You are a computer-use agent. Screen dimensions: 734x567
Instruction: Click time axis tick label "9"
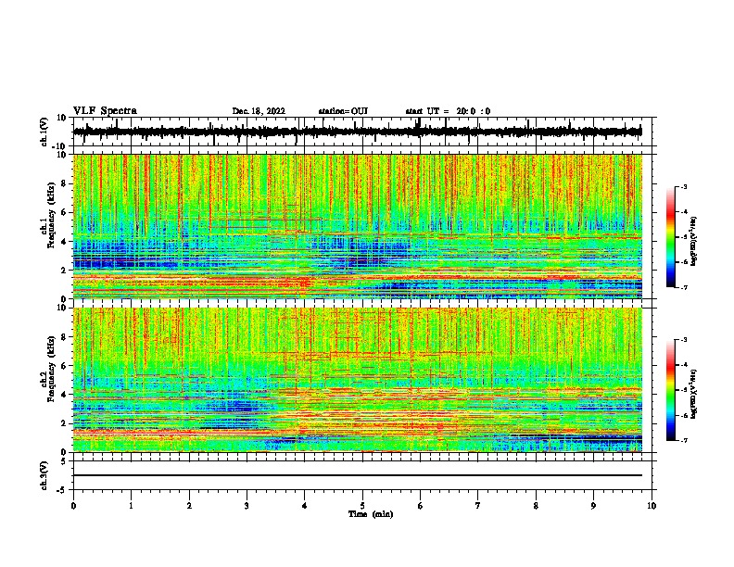click(x=593, y=506)
